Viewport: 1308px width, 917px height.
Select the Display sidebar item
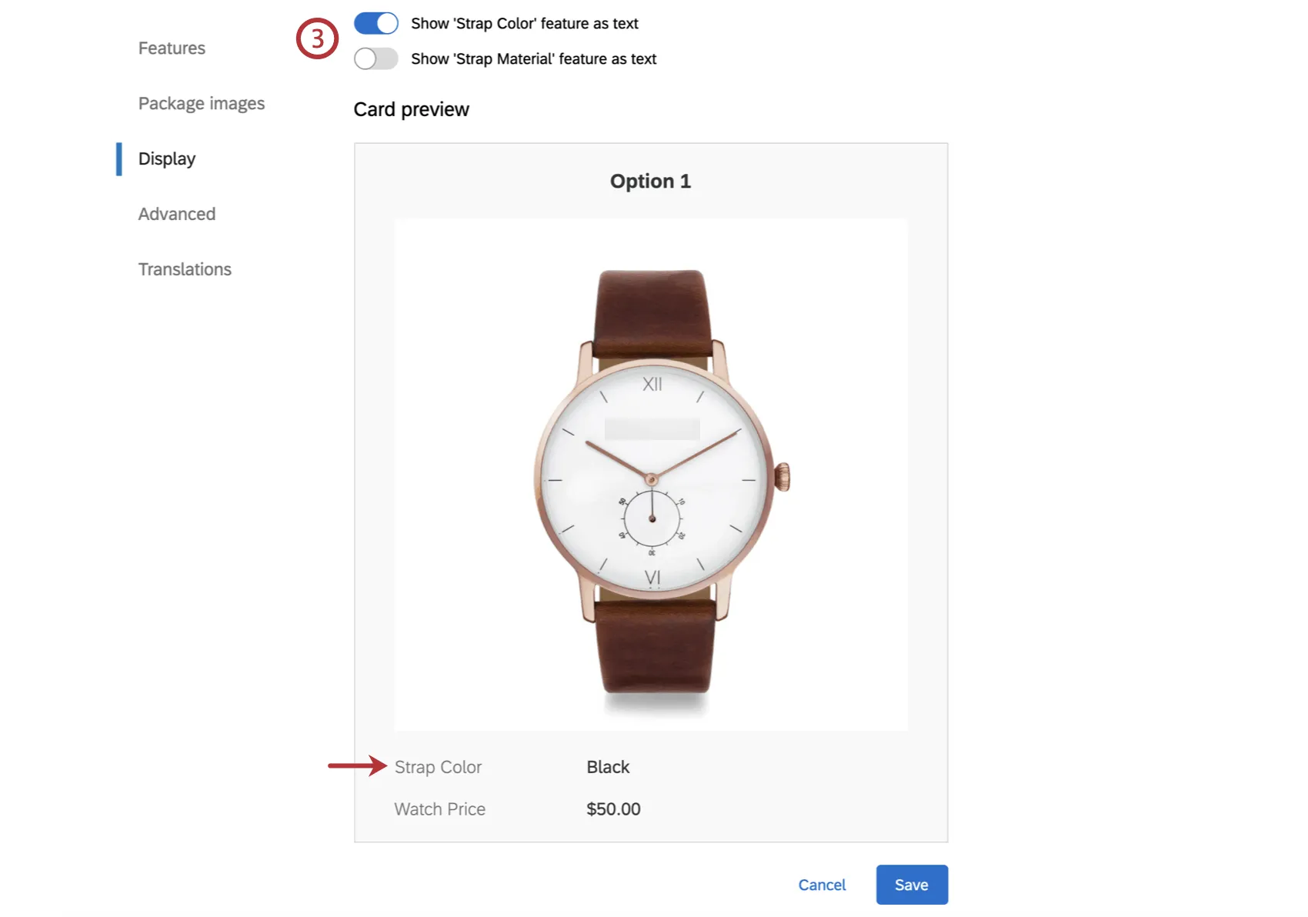click(166, 158)
